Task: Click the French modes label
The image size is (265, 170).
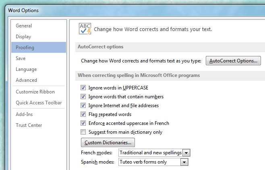Action: tap(97, 153)
